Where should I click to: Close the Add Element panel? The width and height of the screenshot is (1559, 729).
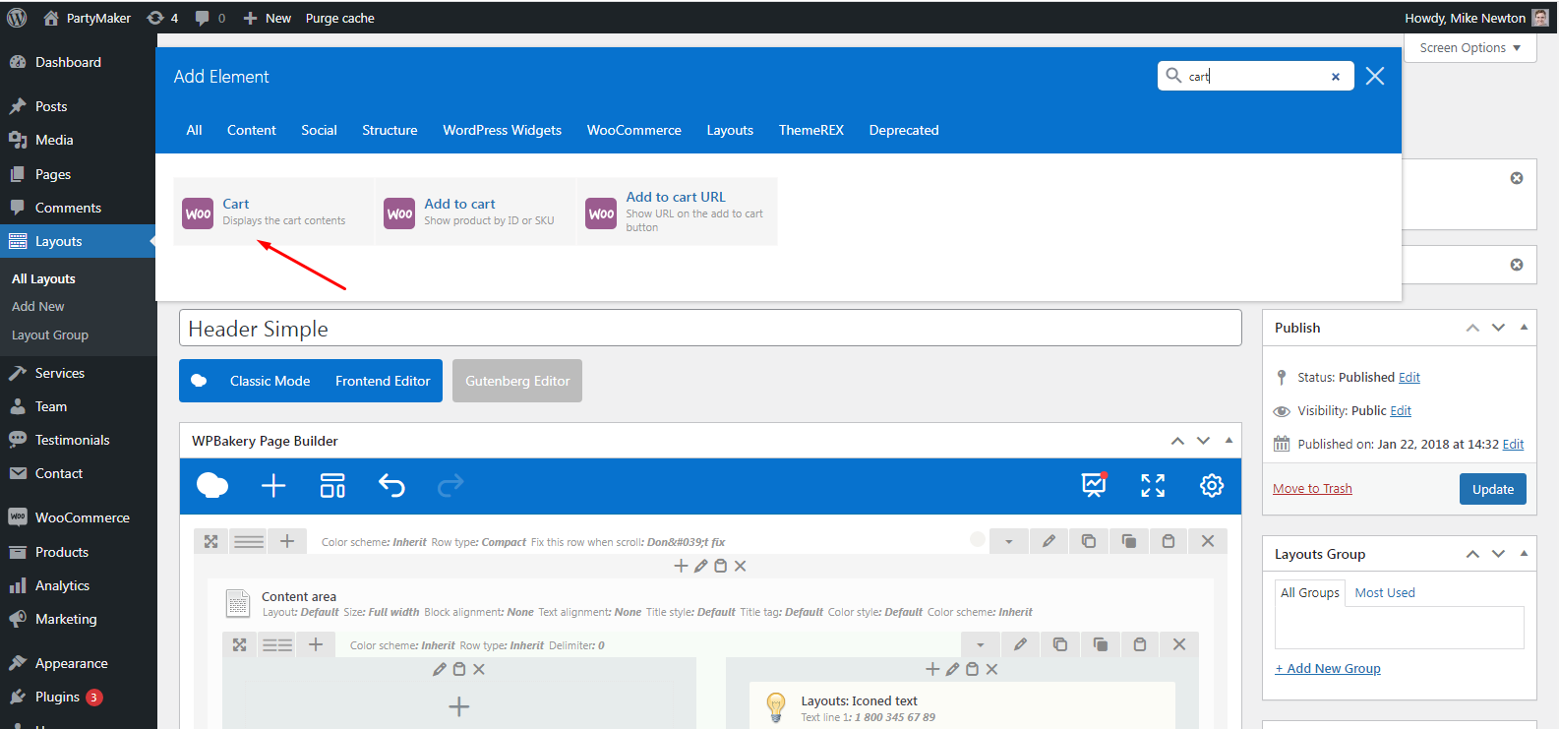coord(1375,77)
